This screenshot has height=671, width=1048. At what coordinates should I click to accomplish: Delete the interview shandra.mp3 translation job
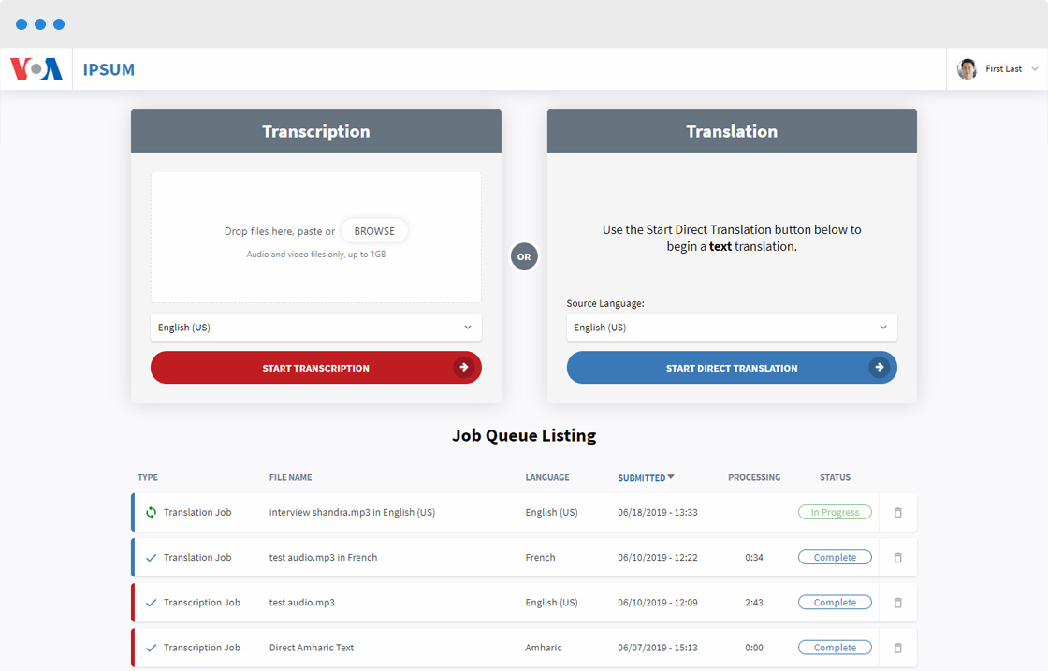coord(898,513)
